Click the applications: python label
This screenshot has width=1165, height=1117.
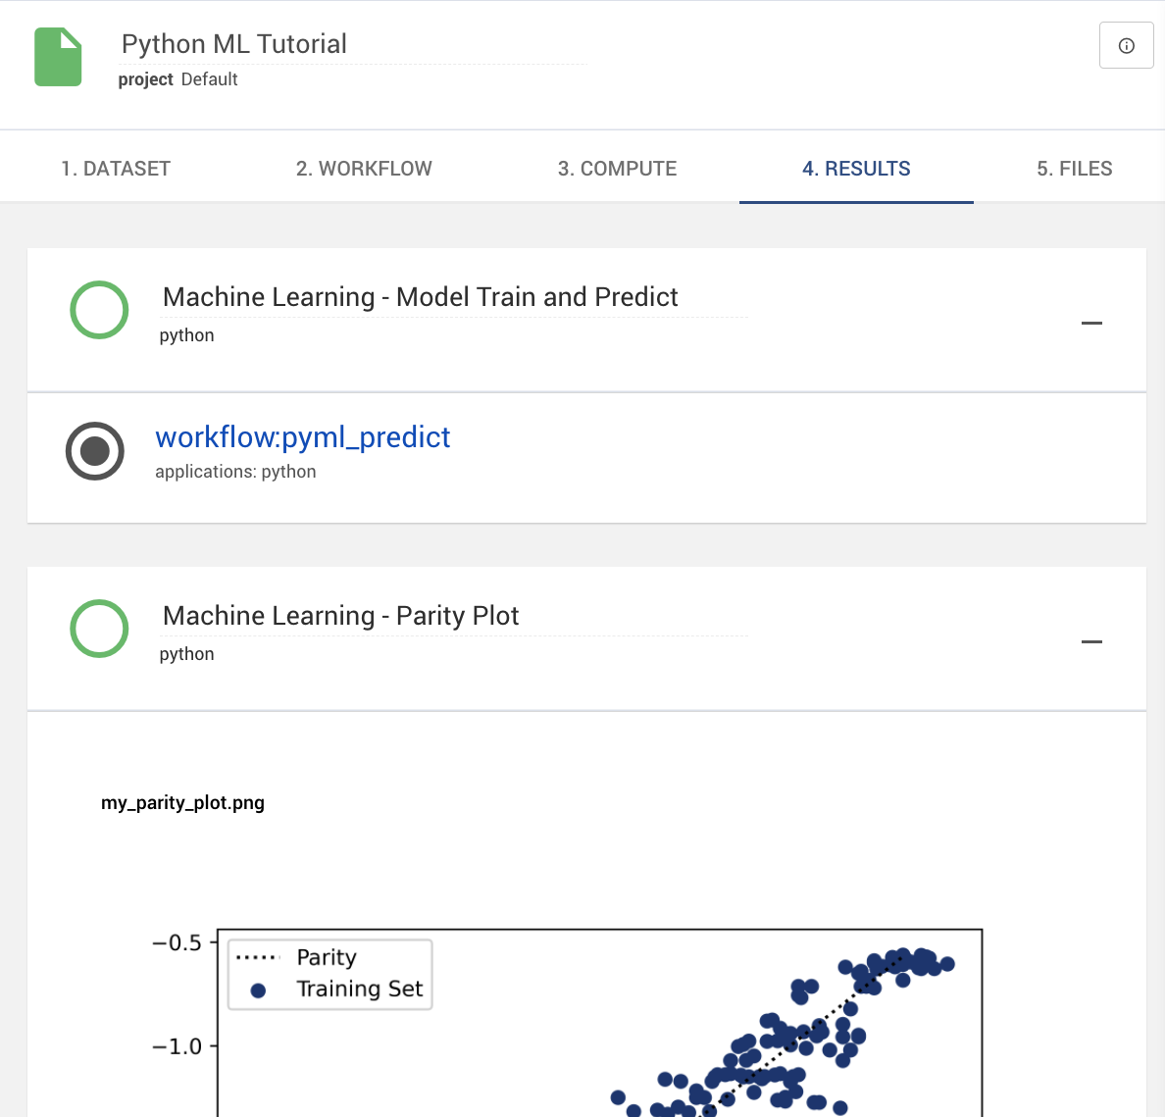pos(235,472)
